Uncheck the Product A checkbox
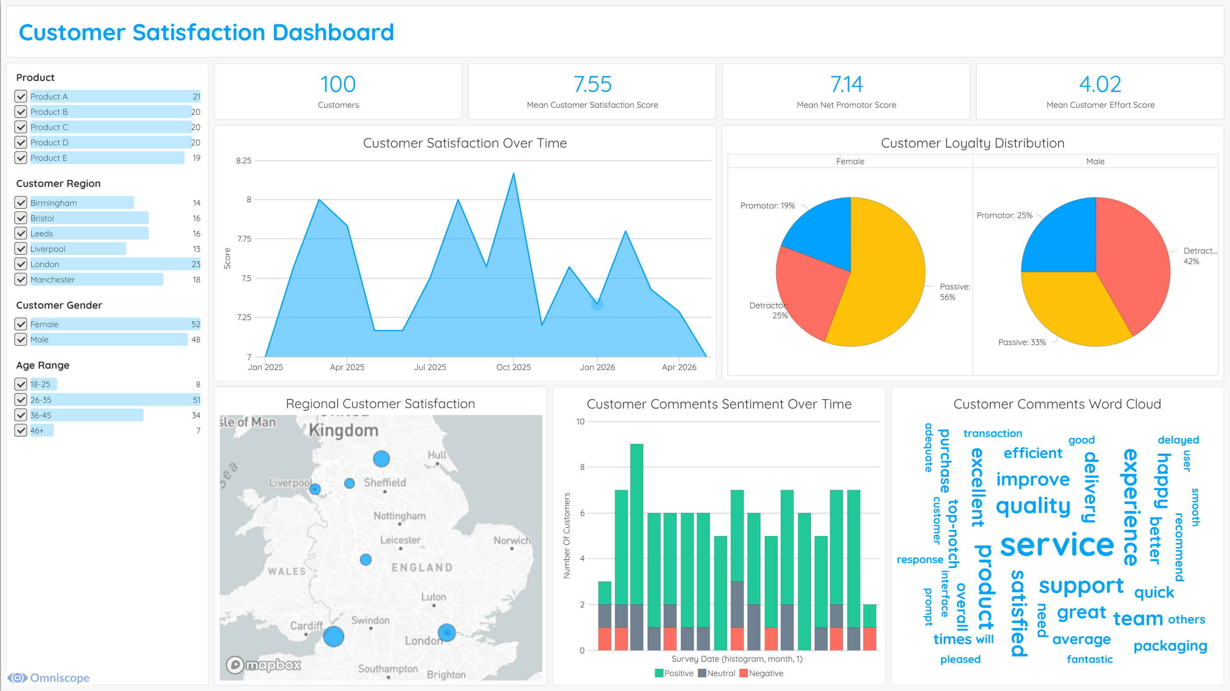This screenshot has height=691, width=1230. [x=21, y=96]
